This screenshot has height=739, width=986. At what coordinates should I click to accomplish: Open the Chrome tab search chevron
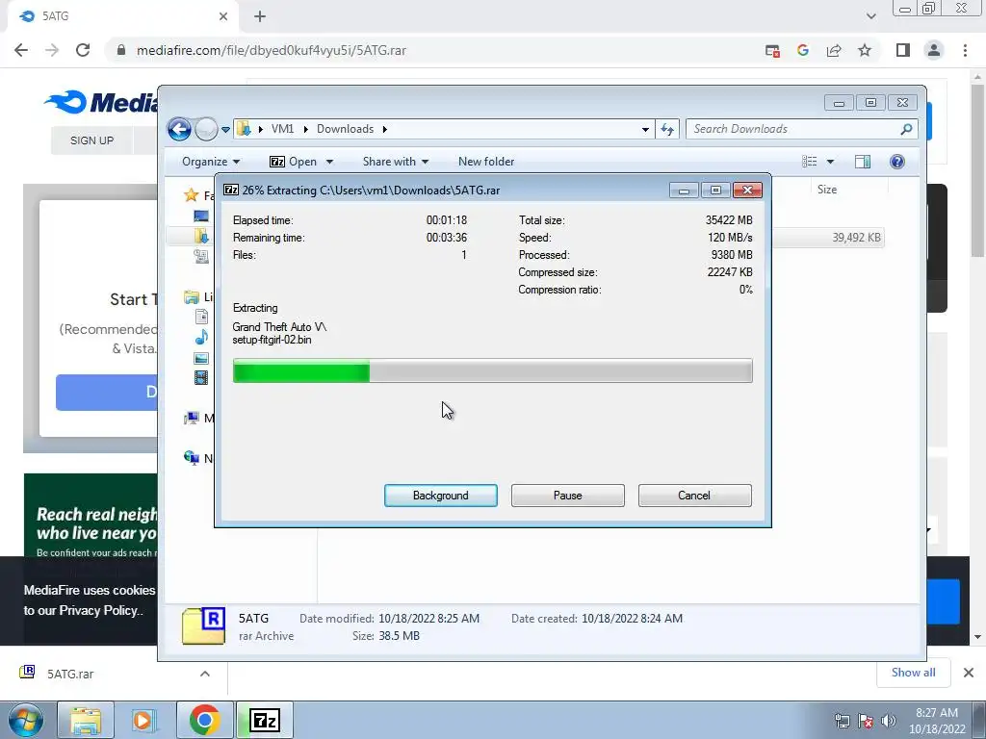870,16
